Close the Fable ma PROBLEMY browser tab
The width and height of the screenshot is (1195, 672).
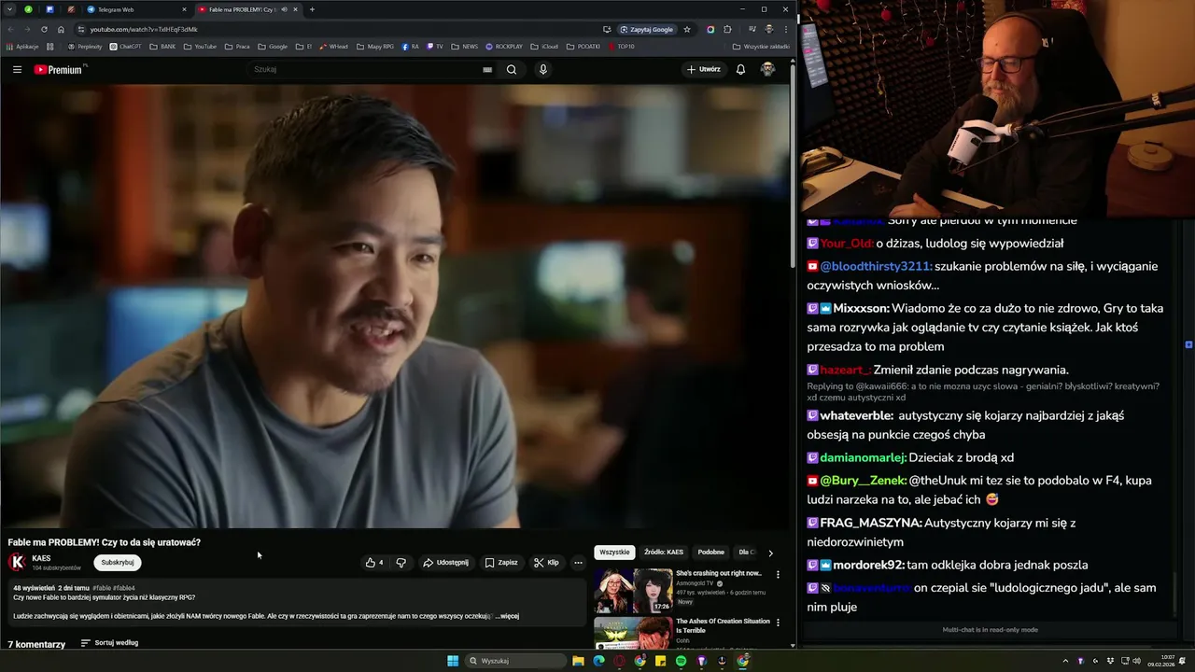click(x=296, y=9)
